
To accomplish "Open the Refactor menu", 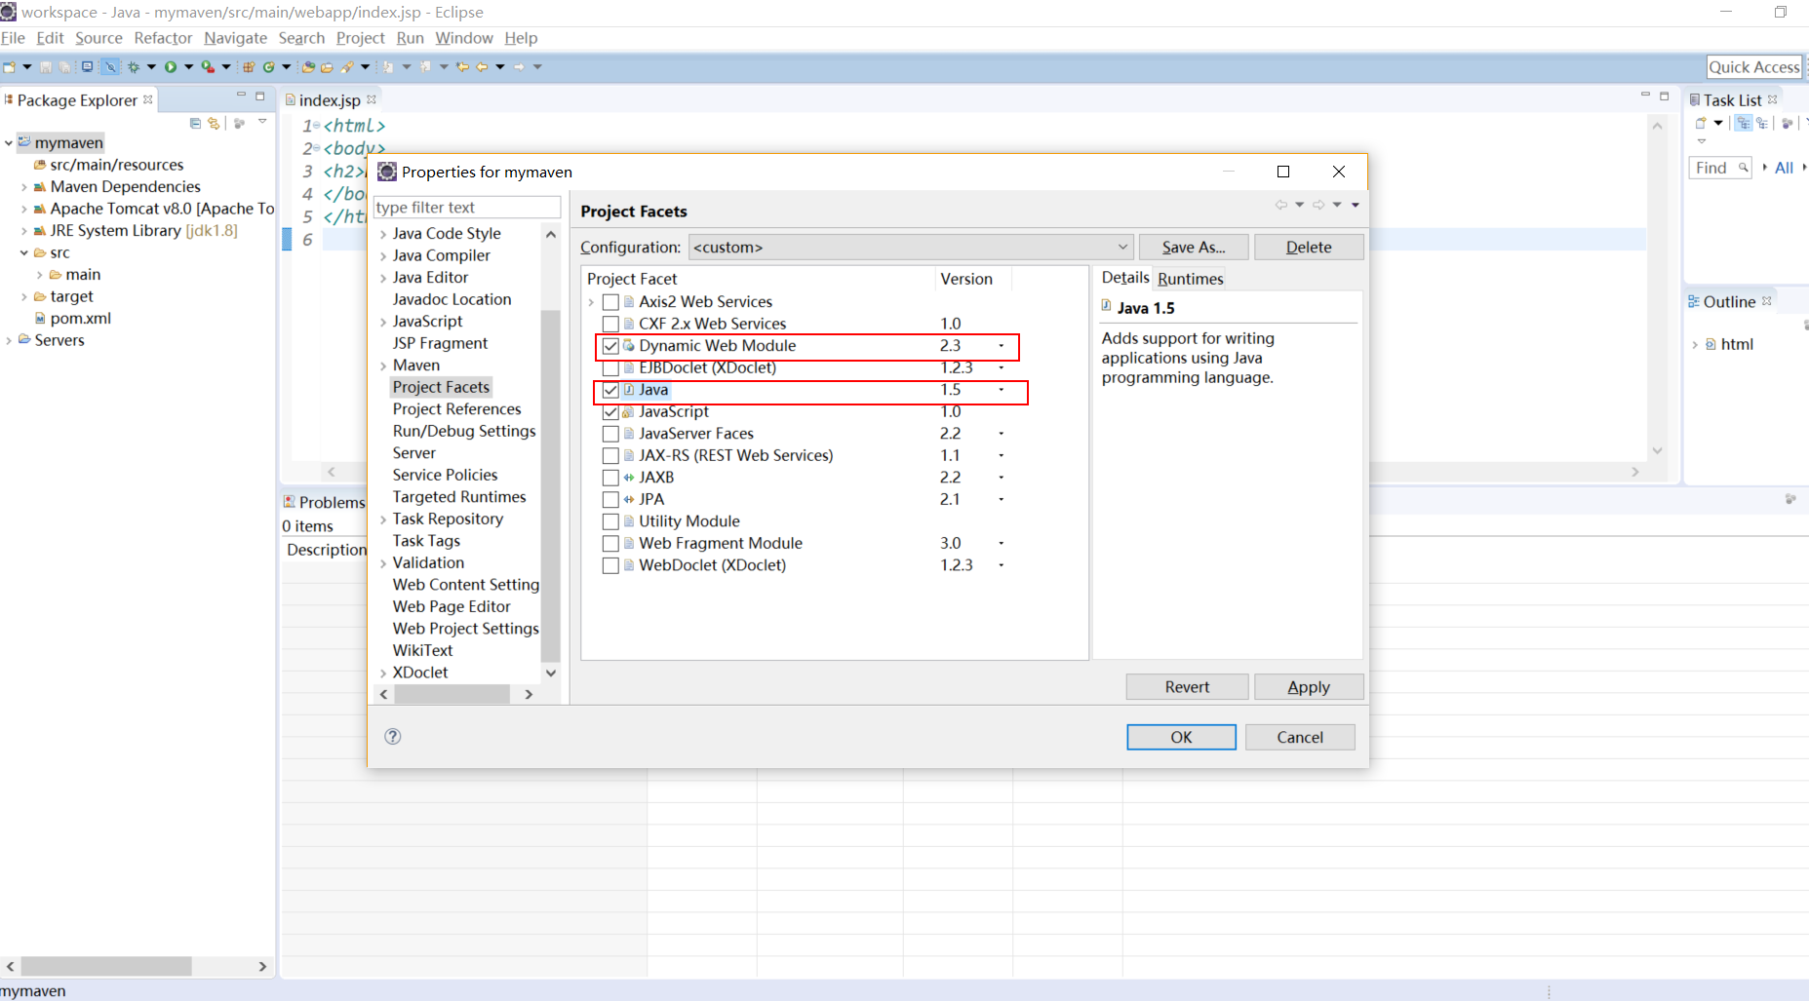I will [163, 38].
